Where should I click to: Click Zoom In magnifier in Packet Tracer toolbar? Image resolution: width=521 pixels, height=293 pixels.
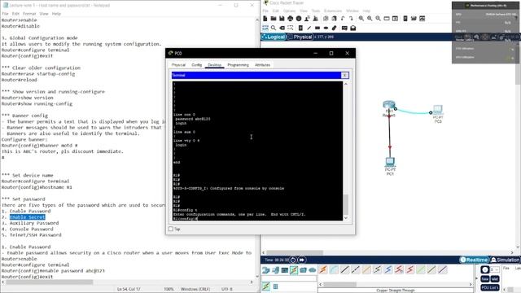click(361, 19)
